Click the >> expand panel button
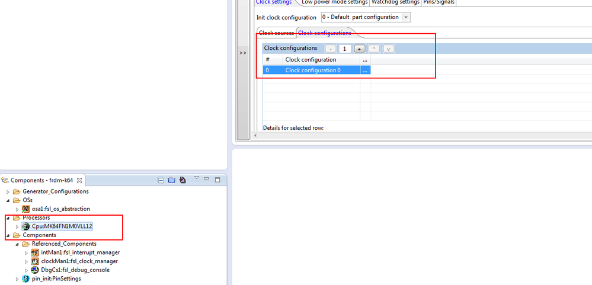Screen dimensions: 592x285 [243, 53]
